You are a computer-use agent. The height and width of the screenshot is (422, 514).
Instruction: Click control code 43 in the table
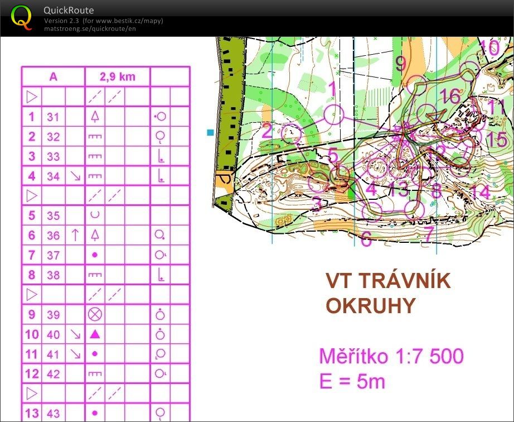[53, 414]
